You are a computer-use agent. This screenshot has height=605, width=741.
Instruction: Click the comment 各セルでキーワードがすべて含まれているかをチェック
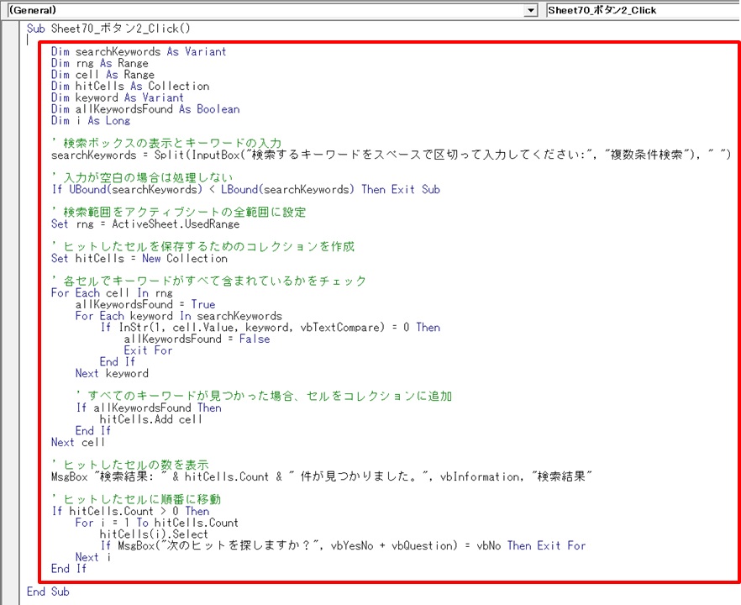point(208,281)
